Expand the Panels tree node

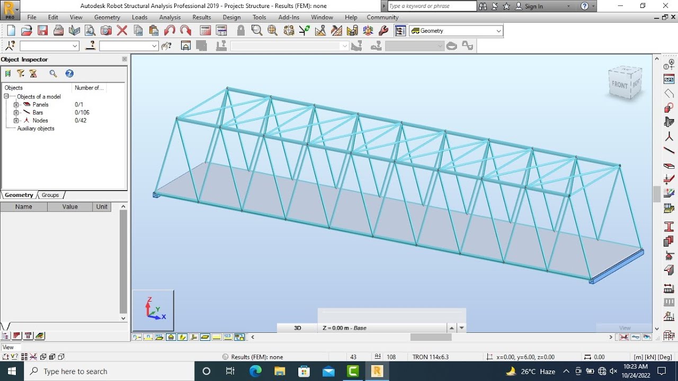[16, 105]
